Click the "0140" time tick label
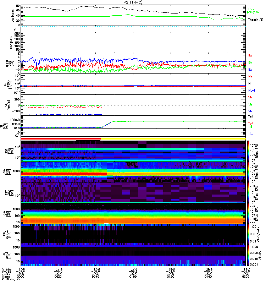Screen dimensions: 266x284 [208, 277]
